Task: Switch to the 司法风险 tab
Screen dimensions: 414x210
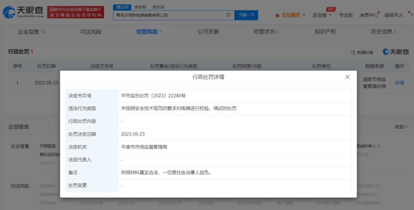Action: [x=90, y=32]
